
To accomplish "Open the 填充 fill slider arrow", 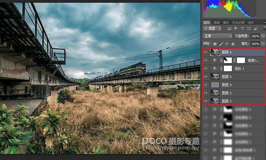I will click(263, 44).
